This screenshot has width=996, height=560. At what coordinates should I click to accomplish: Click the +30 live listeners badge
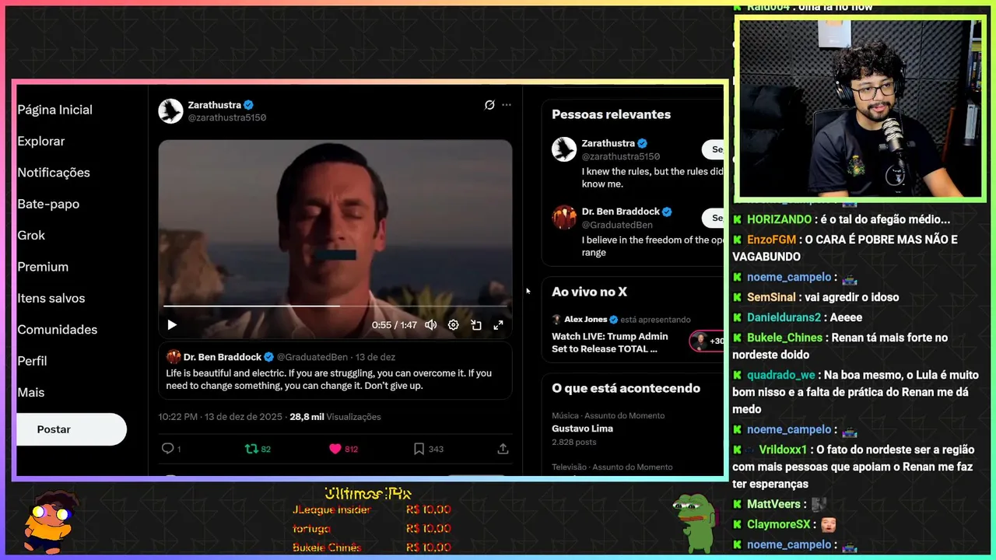pos(707,341)
